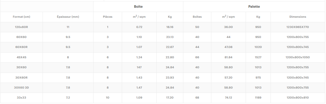
Task: Select the 30X60 3D format cell
Action: [21, 88]
